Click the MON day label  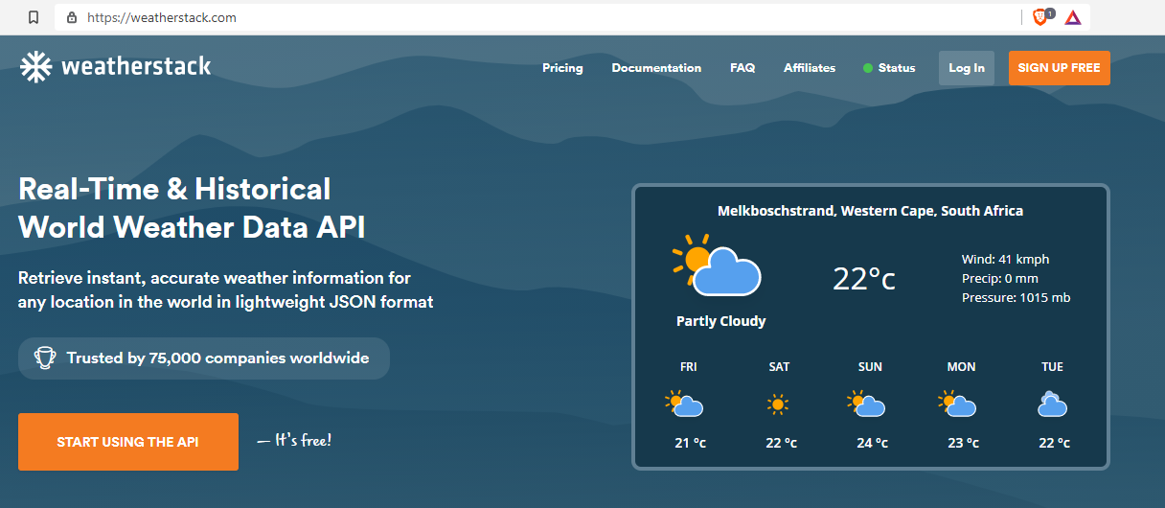pos(961,367)
